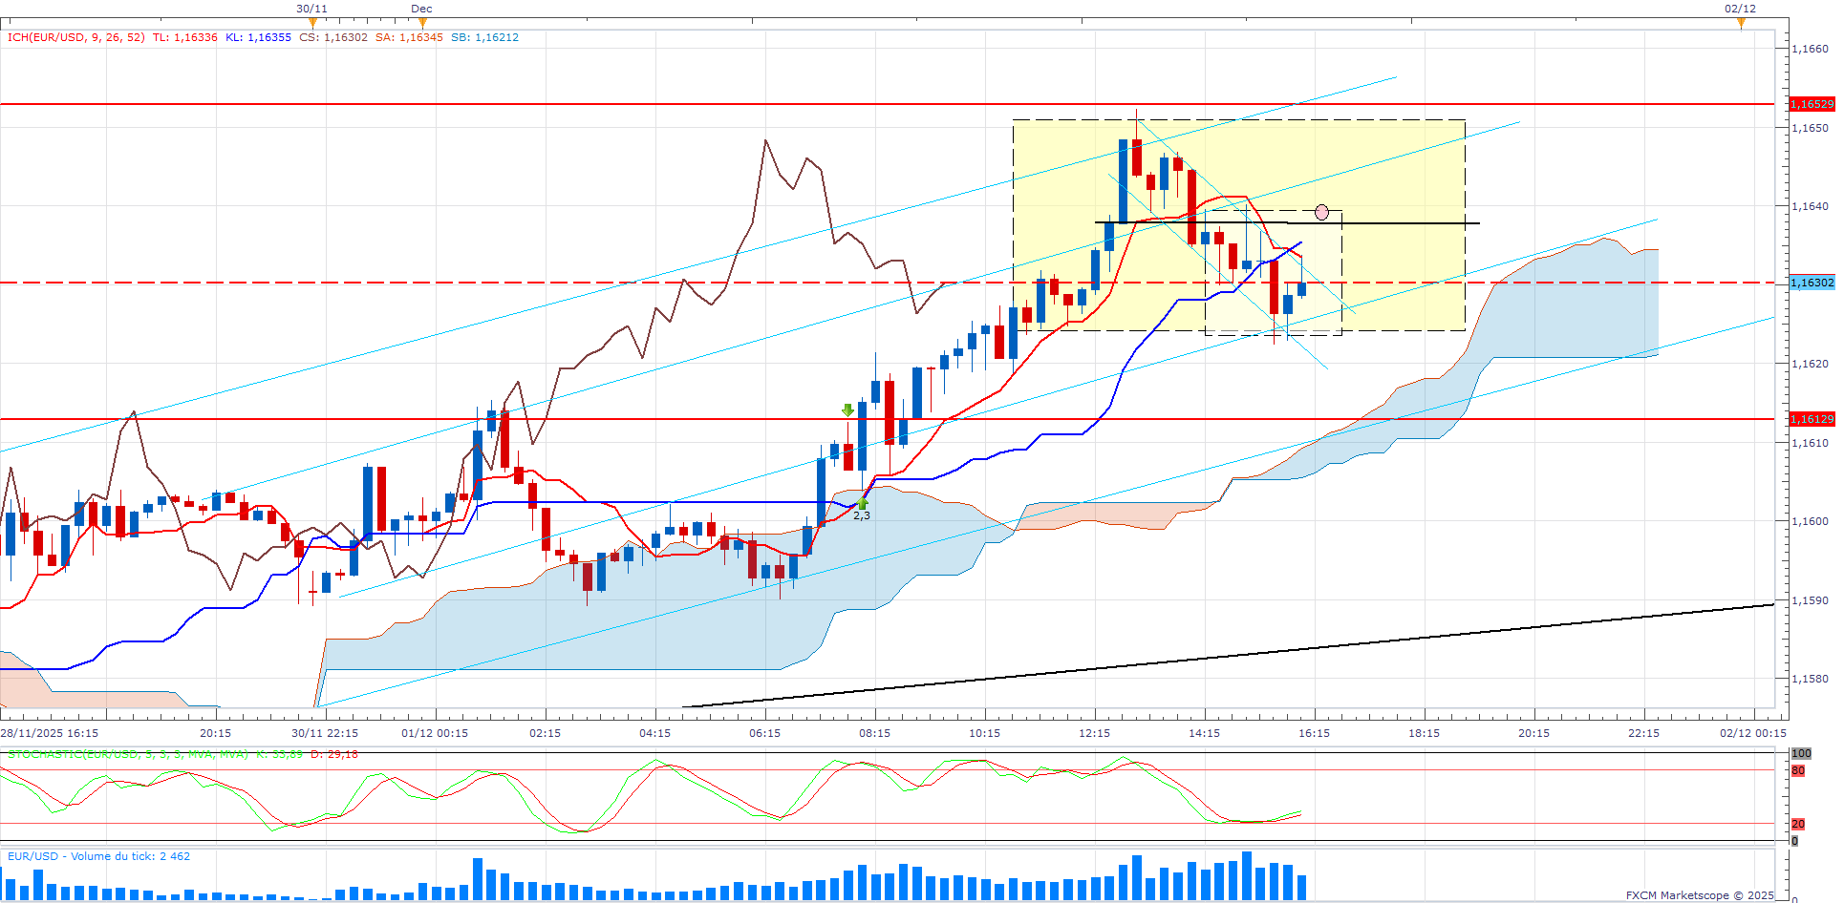Click the 2,3 signal label on the chart
Viewport: 1844px width, 903px height.
[x=862, y=515]
